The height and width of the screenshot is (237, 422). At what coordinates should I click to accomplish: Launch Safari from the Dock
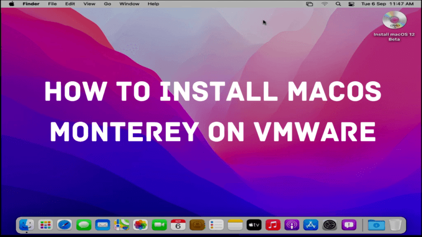point(64,225)
